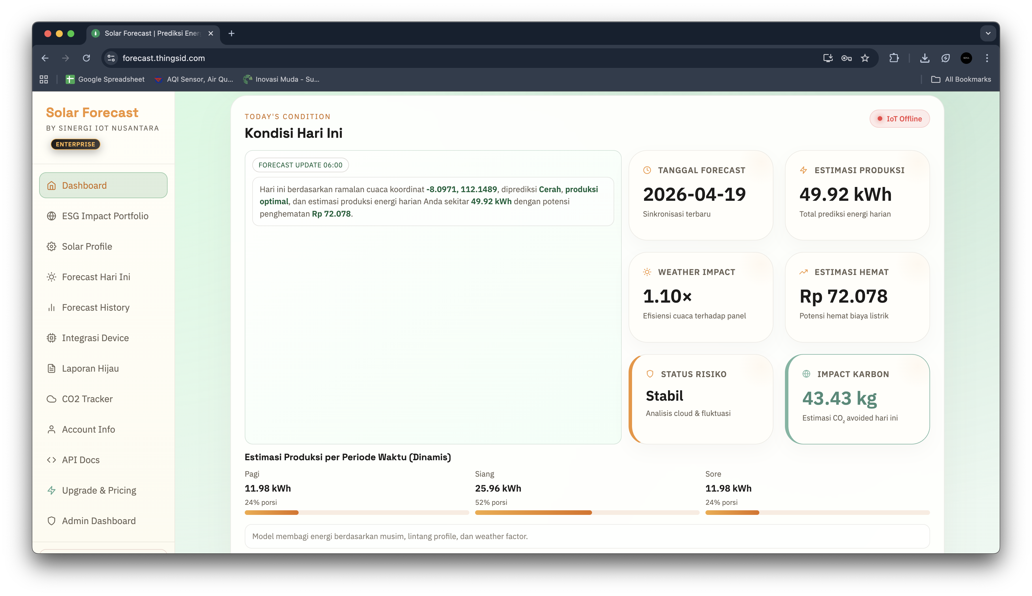Click the Upgrade & Pricing link
Viewport: 1032px width, 596px height.
(99, 490)
